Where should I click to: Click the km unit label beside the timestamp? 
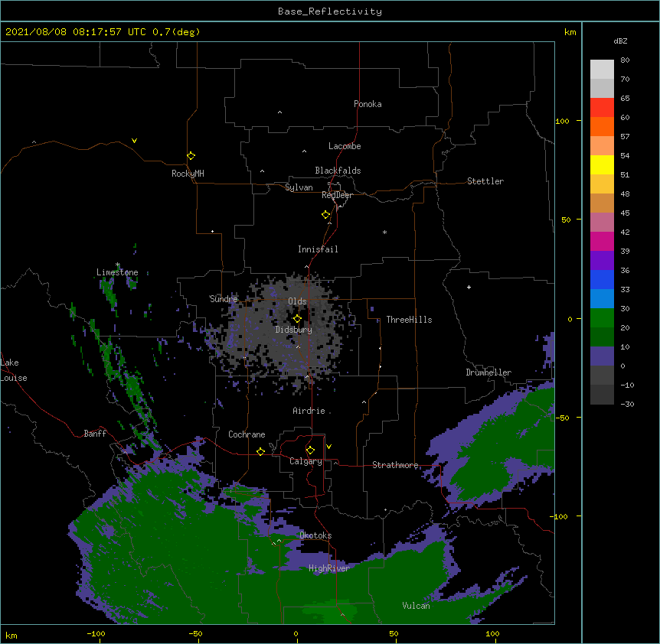(x=570, y=32)
